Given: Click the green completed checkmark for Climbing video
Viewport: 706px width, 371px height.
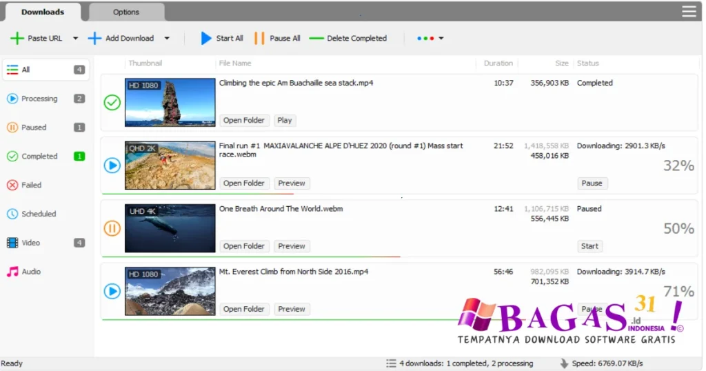Looking at the screenshot, I should click(112, 102).
